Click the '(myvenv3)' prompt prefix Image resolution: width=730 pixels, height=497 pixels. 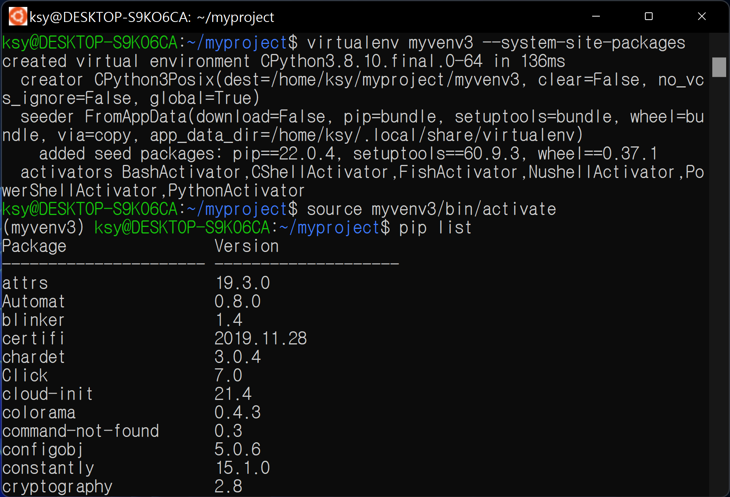[x=43, y=228]
